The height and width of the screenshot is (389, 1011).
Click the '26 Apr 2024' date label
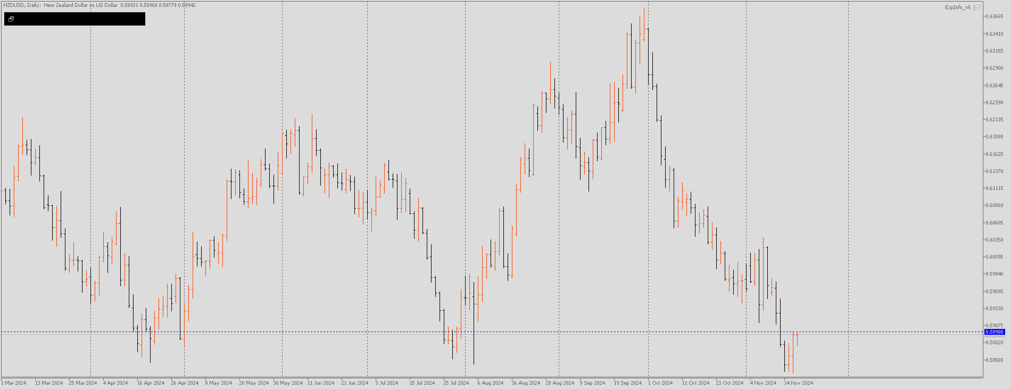click(x=185, y=383)
